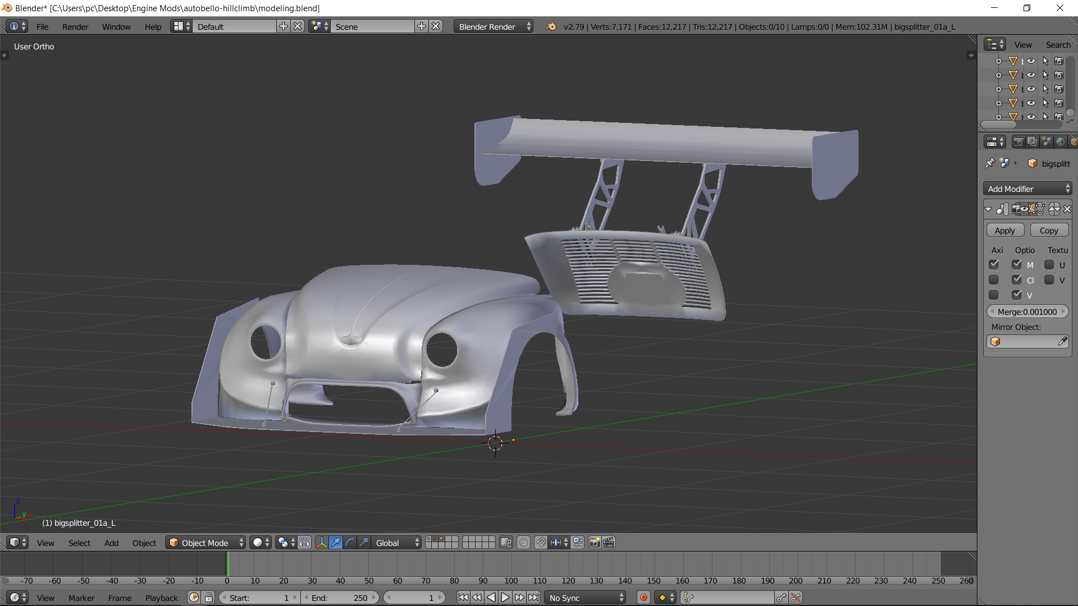Toggle the 3D manipulator axes icon
The width and height of the screenshot is (1078, 606).
point(322,543)
